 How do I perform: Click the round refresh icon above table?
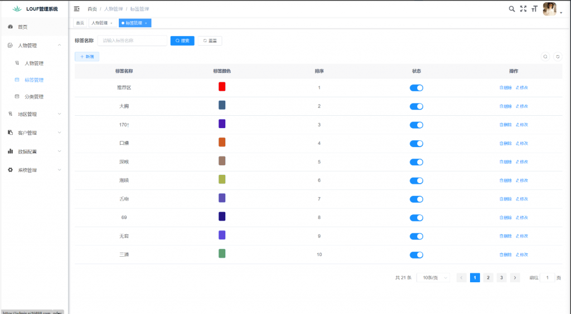[x=557, y=56]
